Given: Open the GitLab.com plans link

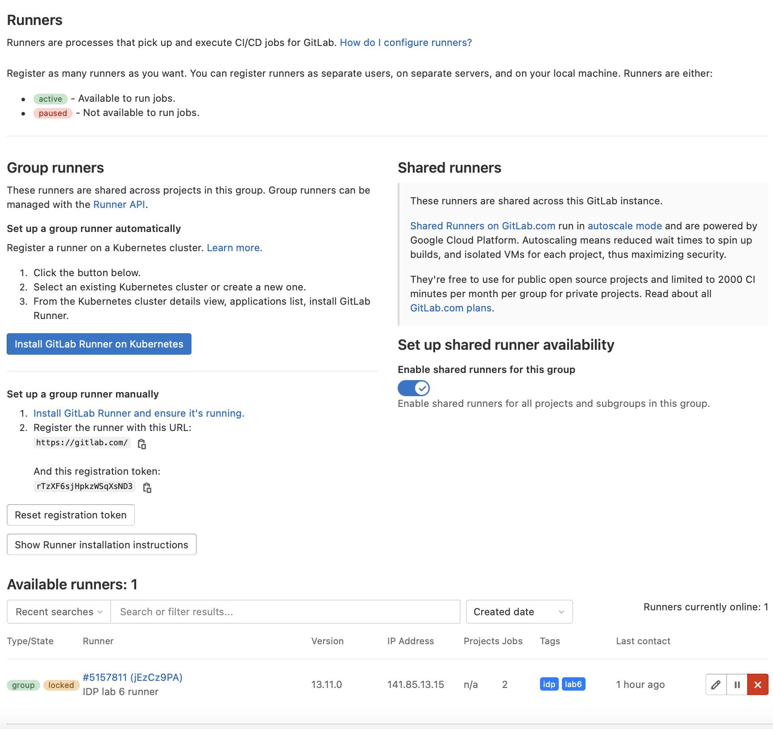Looking at the screenshot, I should pos(451,308).
